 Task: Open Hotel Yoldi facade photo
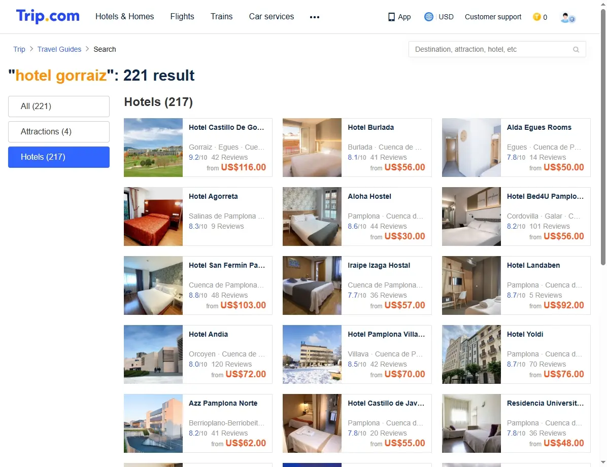(471, 354)
